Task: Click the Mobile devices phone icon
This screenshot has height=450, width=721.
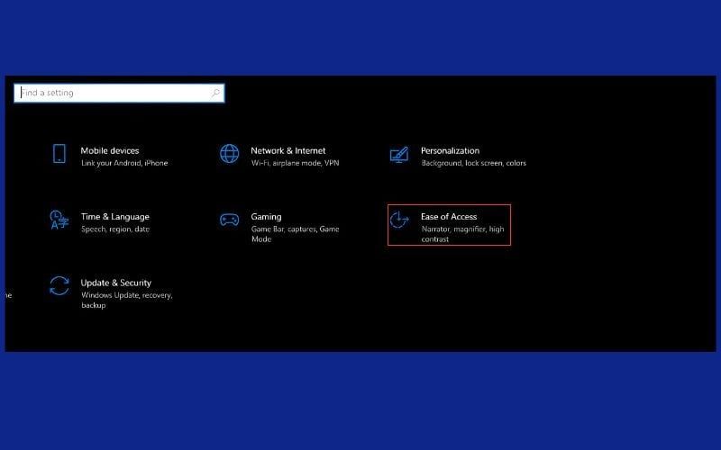Action: click(x=59, y=154)
